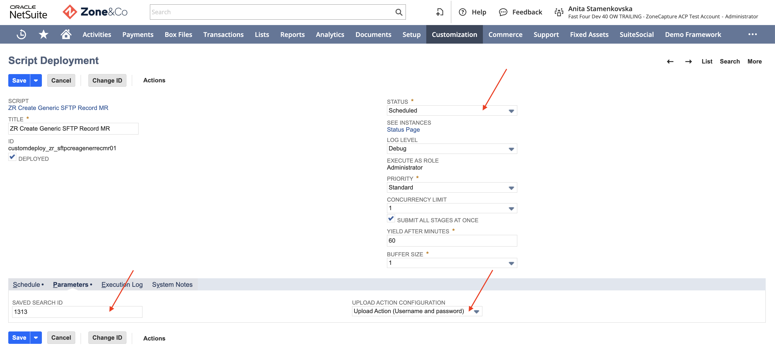
Task: Expand the Status dropdown showing Scheduled
Action: point(452,110)
